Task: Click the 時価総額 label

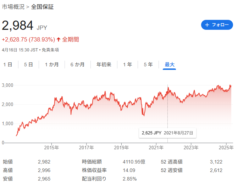Action: (92, 162)
